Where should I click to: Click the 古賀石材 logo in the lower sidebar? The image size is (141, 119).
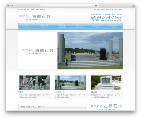106,107
